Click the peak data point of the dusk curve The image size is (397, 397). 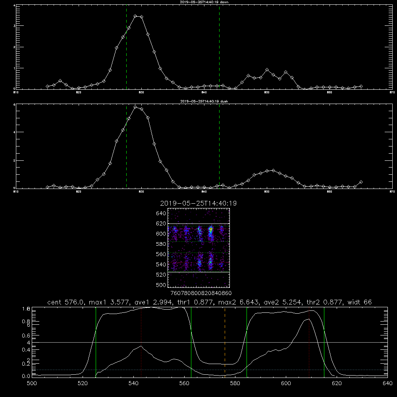[135, 107]
